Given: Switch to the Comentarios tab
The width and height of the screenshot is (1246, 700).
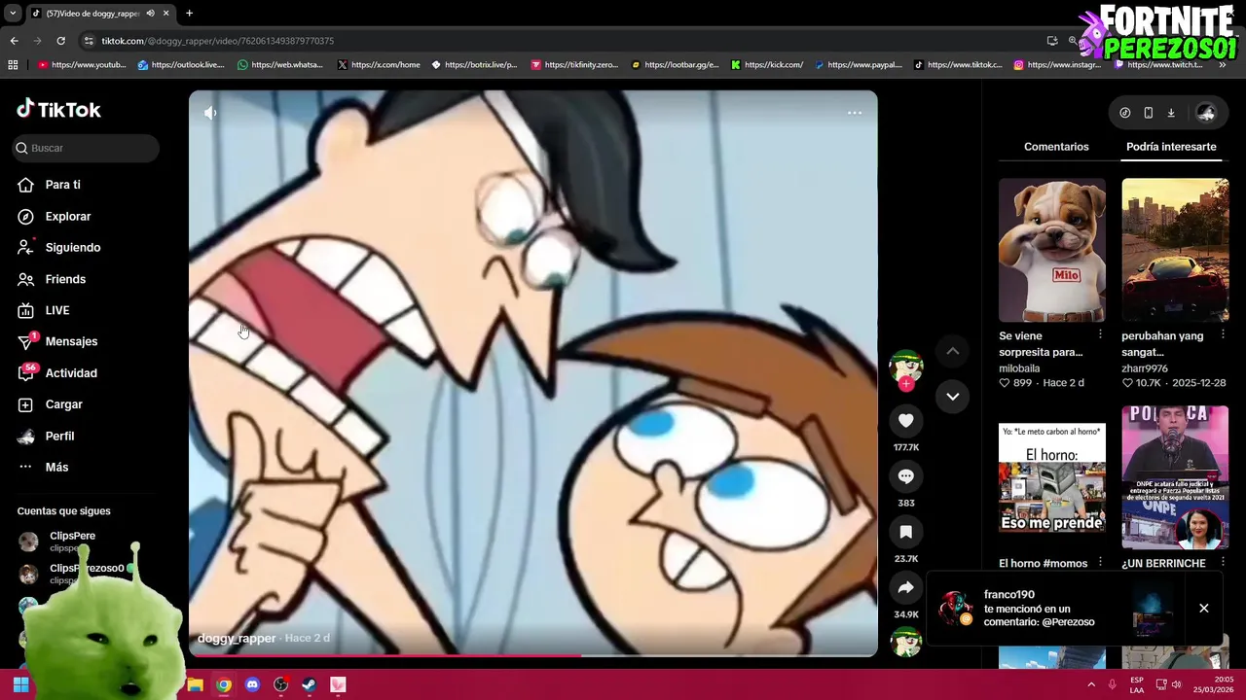Looking at the screenshot, I should pyautogui.click(x=1056, y=147).
